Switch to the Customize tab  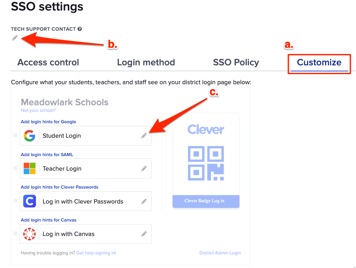319,63
